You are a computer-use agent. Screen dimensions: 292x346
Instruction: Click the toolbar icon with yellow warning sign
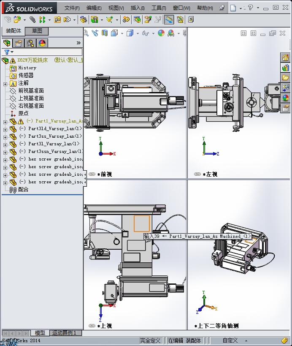click(x=180, y=19)
